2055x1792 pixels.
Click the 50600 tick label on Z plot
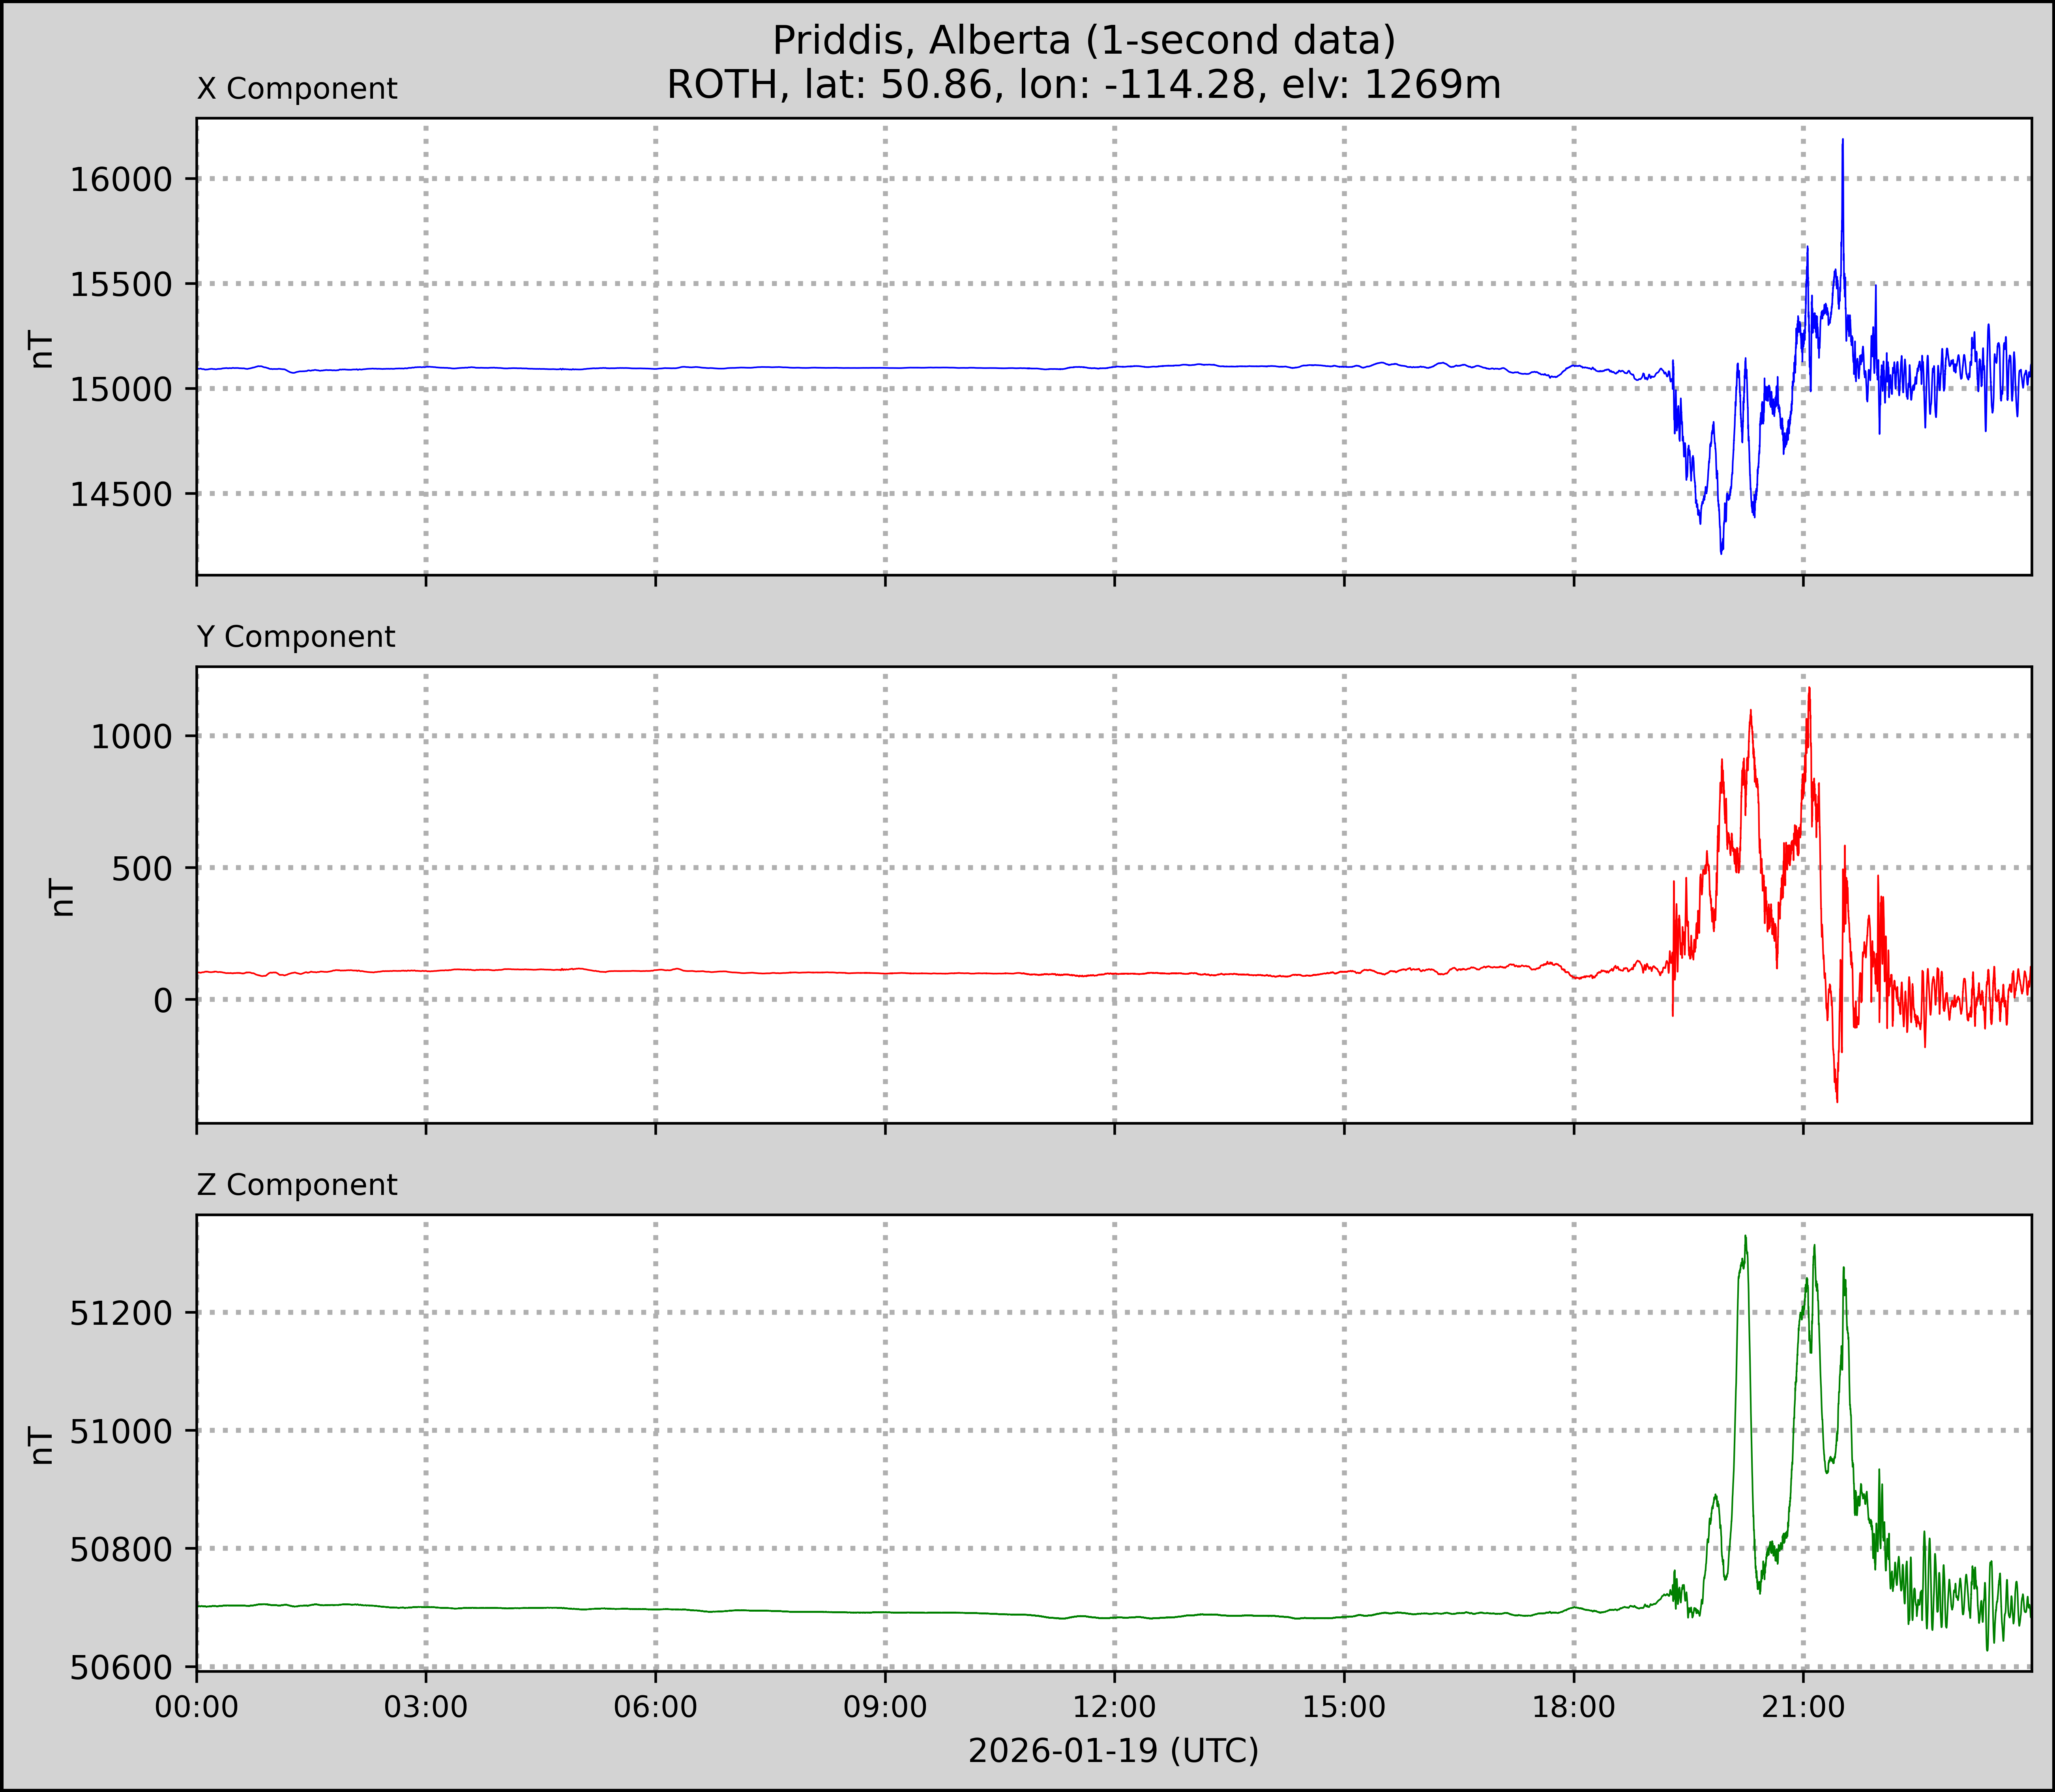[121, 1667]
